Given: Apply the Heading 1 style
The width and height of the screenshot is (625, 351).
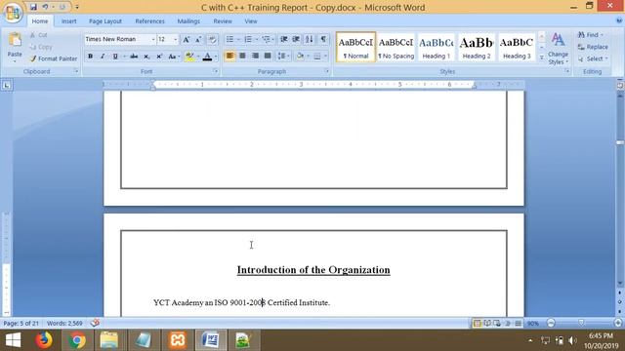Looking at the screenshot, I should (437, 47).
